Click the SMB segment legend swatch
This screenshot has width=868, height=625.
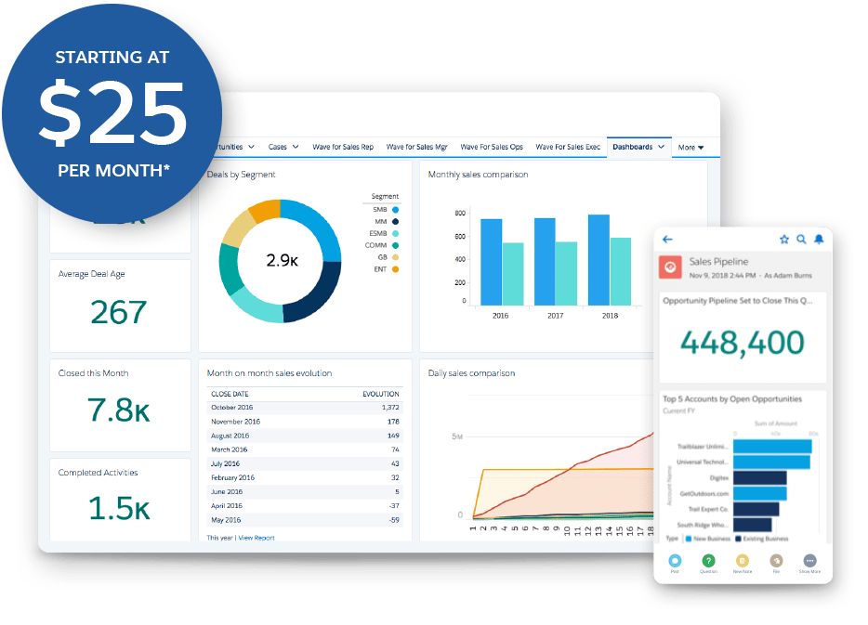pyautogui.click(x=395, y=210)
